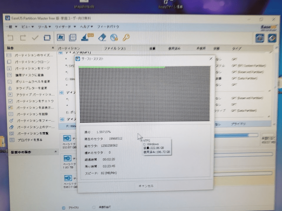Collapse the disk tree node above F: row
Viewport: 282px width, 211px height.
62,119
